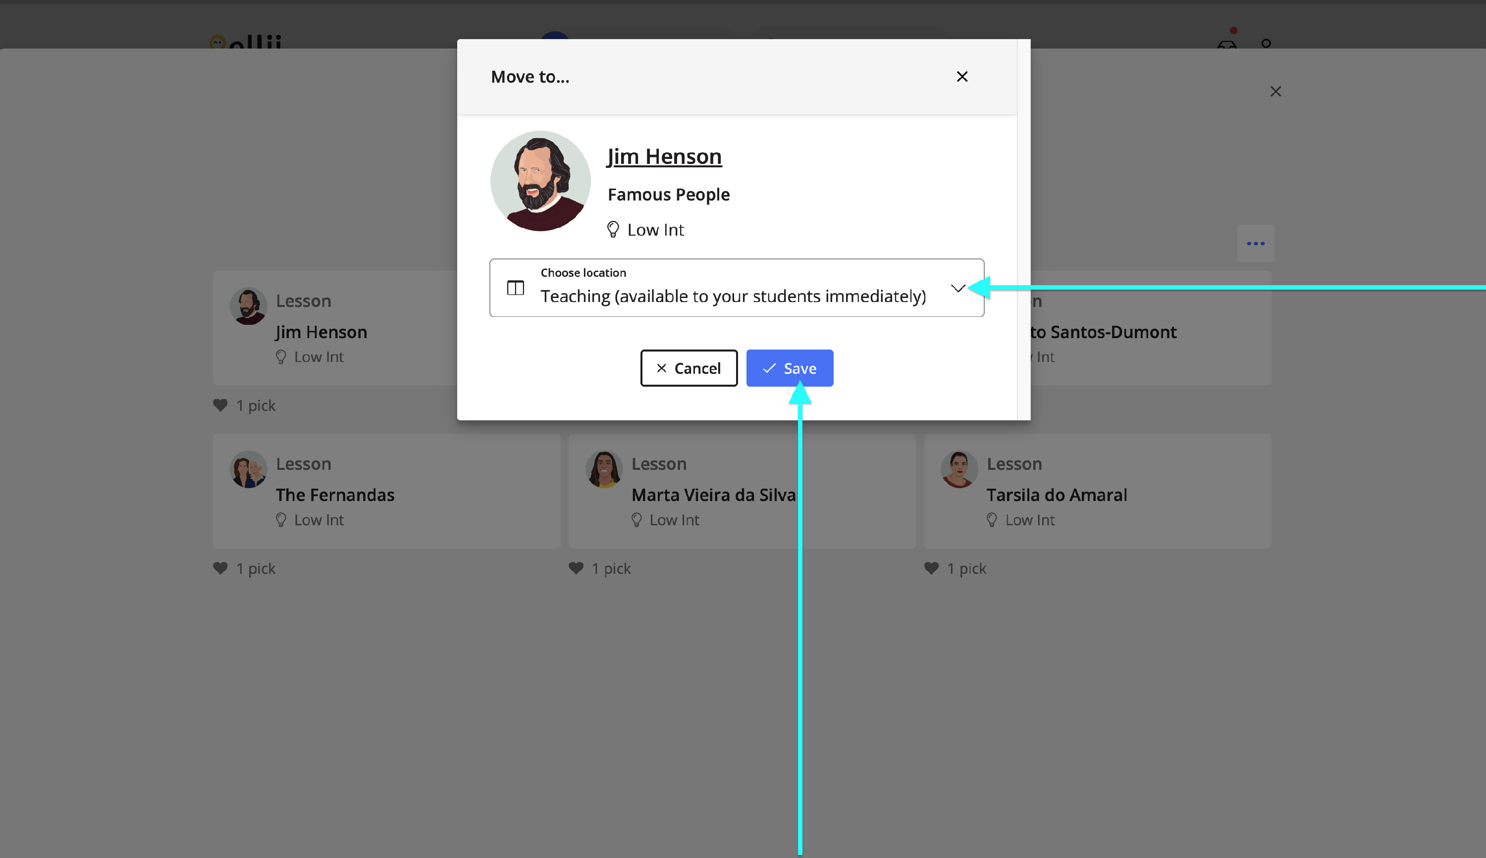Click the Cancel button
This screenshot has width=1486, height=858.
click(x=688, y=368)
